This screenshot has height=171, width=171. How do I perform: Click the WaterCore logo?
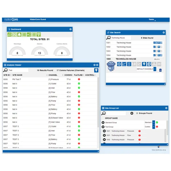click(11, 20)
